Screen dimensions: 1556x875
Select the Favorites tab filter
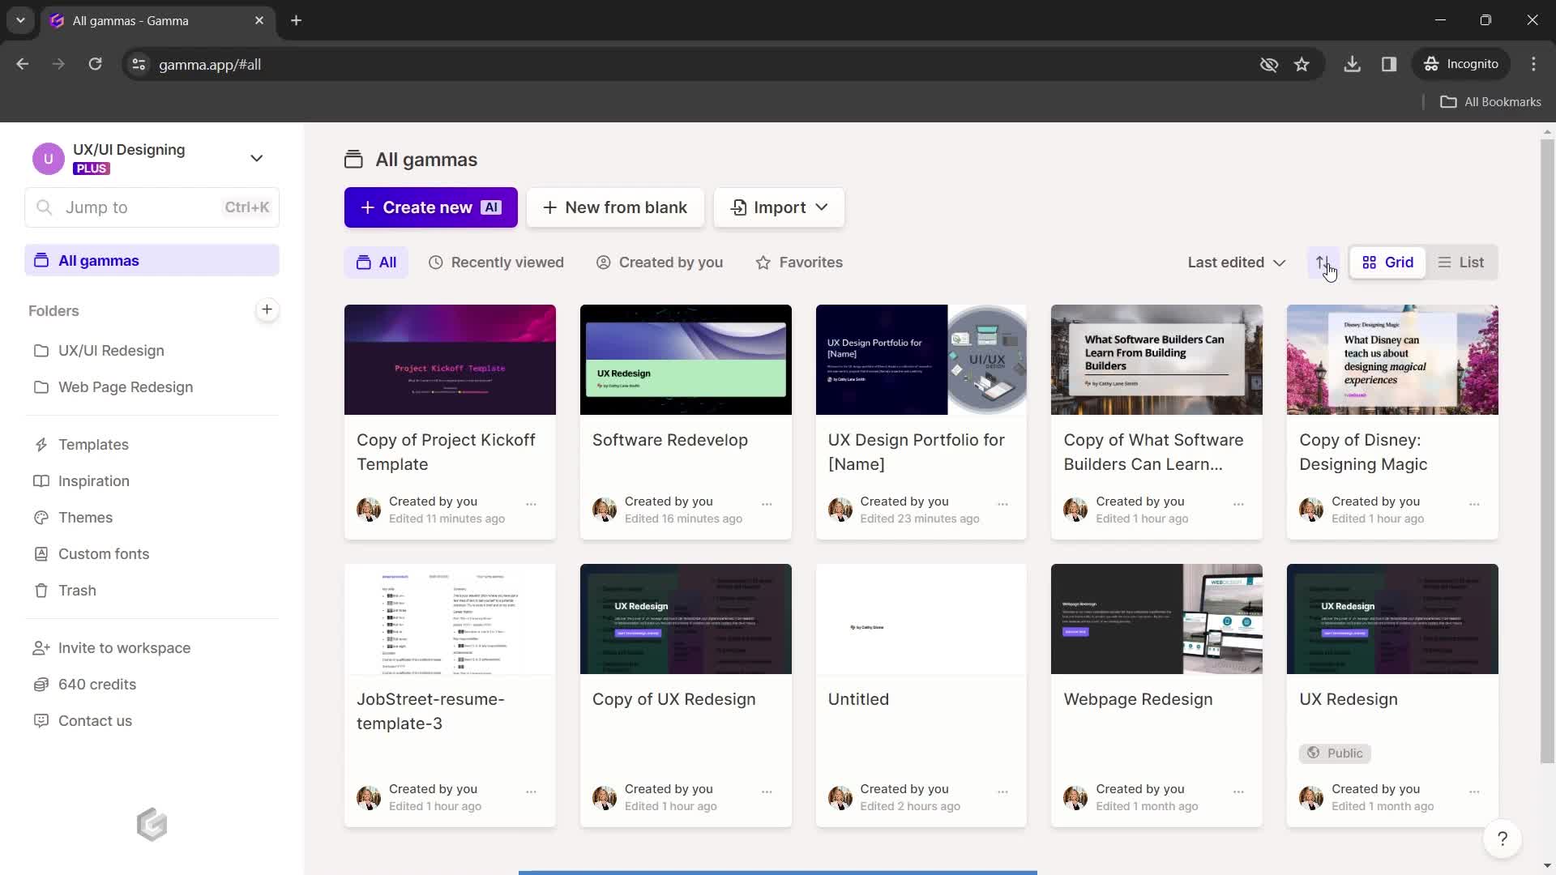point(799,262)
